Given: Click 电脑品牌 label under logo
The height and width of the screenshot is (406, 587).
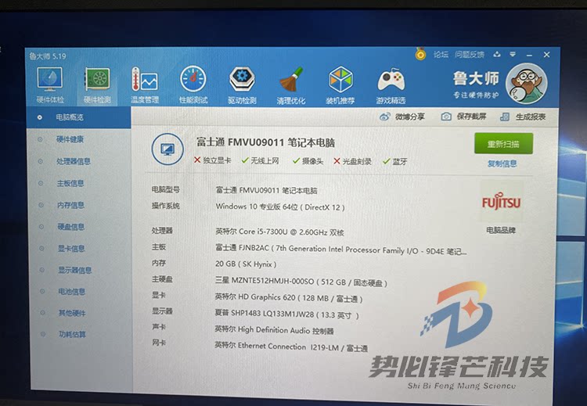Looking at the screenshot, I should 501,230.
